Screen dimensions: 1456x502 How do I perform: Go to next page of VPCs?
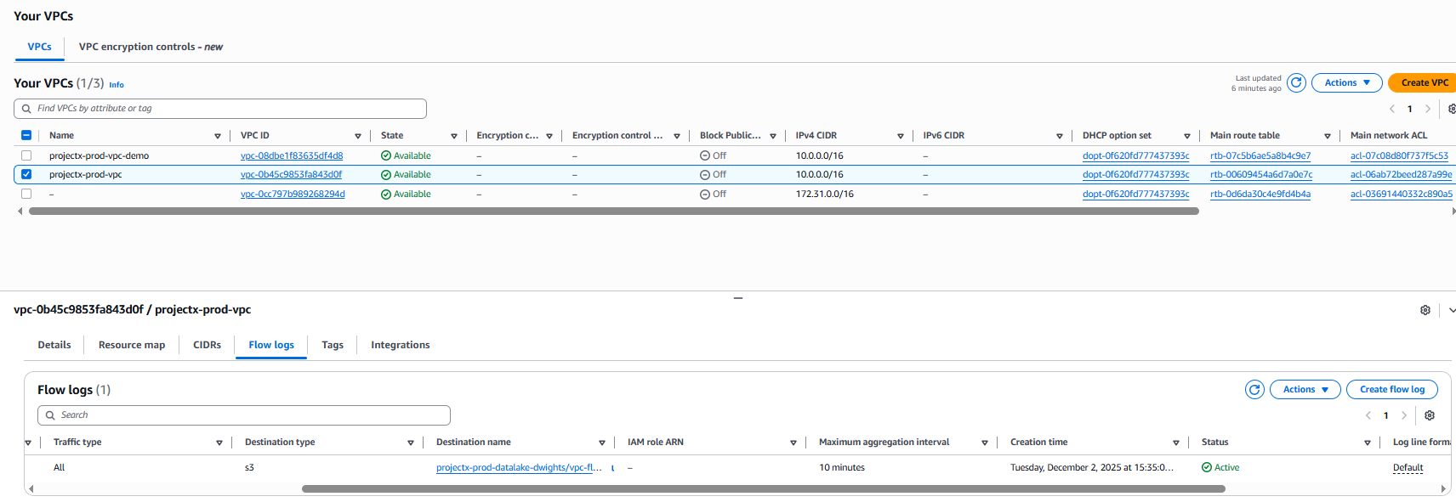(1428, 109)
